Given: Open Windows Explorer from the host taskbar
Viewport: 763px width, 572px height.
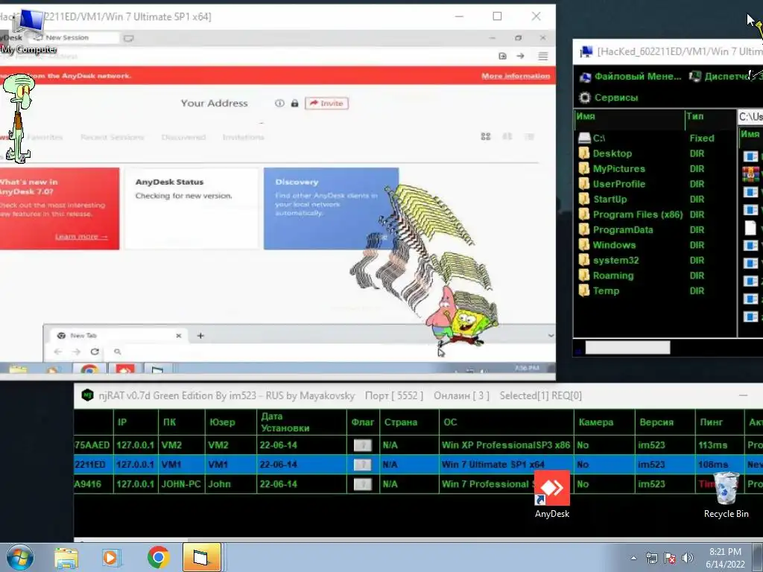Looking at the screenshot, I should (x=66, y=558).
